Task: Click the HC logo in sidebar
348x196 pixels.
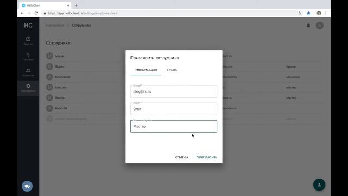Action: [28, 26]
